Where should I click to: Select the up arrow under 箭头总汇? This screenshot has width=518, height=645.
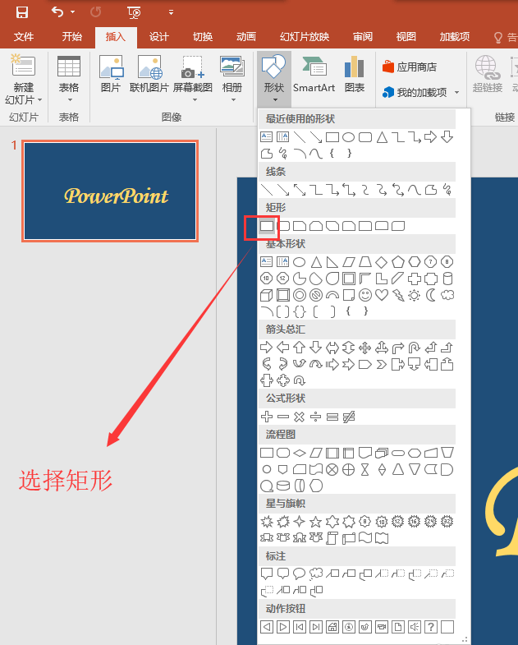(300, 348)
